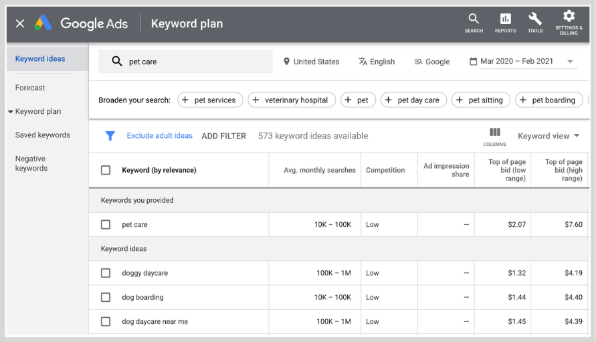Click the Google Ads logo
596x342 pixels.
tap(43, 23)
